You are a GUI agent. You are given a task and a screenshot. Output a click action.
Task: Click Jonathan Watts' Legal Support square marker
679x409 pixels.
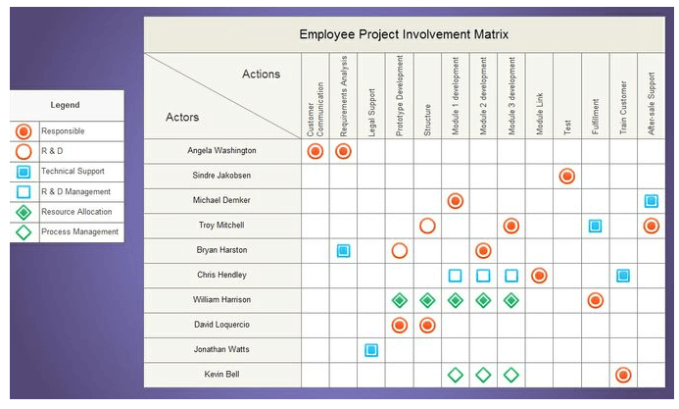(x=371, y=350)
